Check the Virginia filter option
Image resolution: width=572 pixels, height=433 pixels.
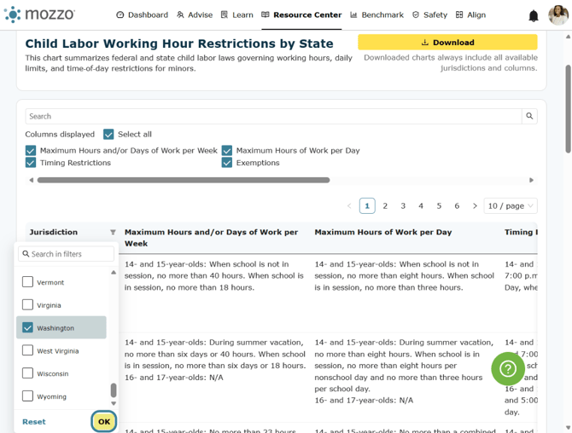coord(27,304)
